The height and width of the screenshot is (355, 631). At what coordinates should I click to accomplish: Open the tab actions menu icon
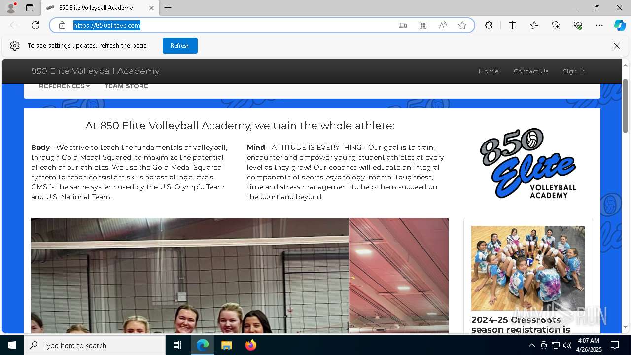(30, 8)
